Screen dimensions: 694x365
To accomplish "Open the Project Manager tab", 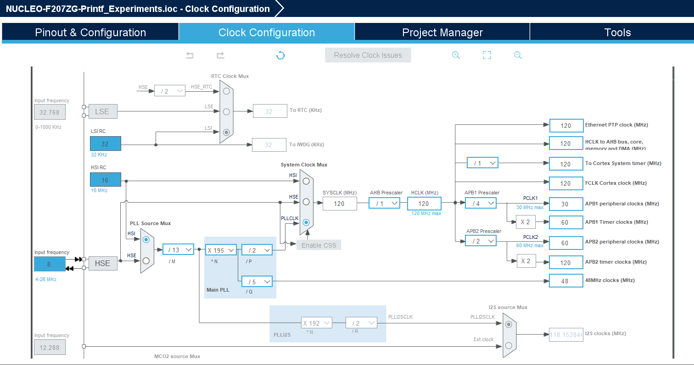I will pos(442,33).
